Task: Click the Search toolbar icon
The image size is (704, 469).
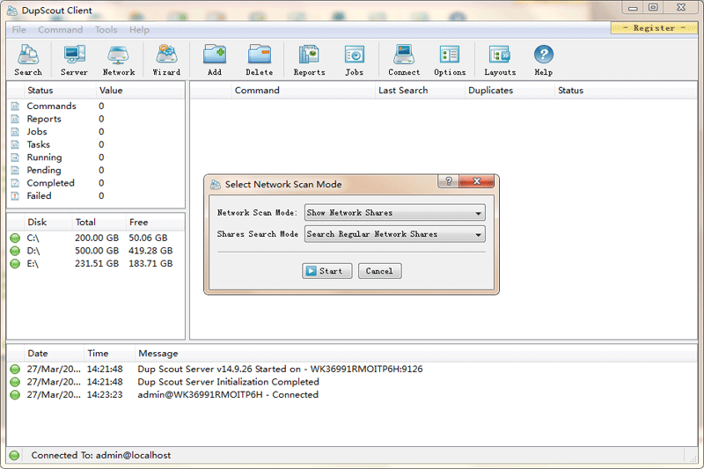Action: click(x=28, y=60)
